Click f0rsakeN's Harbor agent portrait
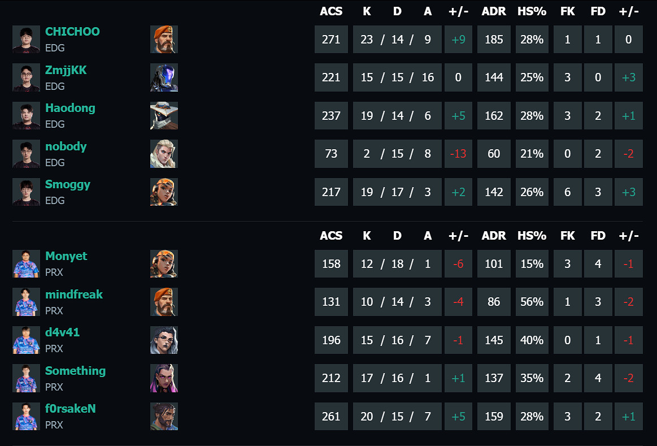Viewport: 657px width, 446px height. pos(164,416)
